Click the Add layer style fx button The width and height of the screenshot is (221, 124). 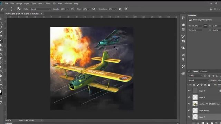(198, 123)
